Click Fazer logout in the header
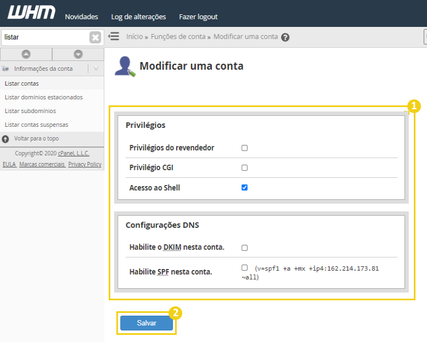This screenshot has height=342, width=427. click(198, 17)
